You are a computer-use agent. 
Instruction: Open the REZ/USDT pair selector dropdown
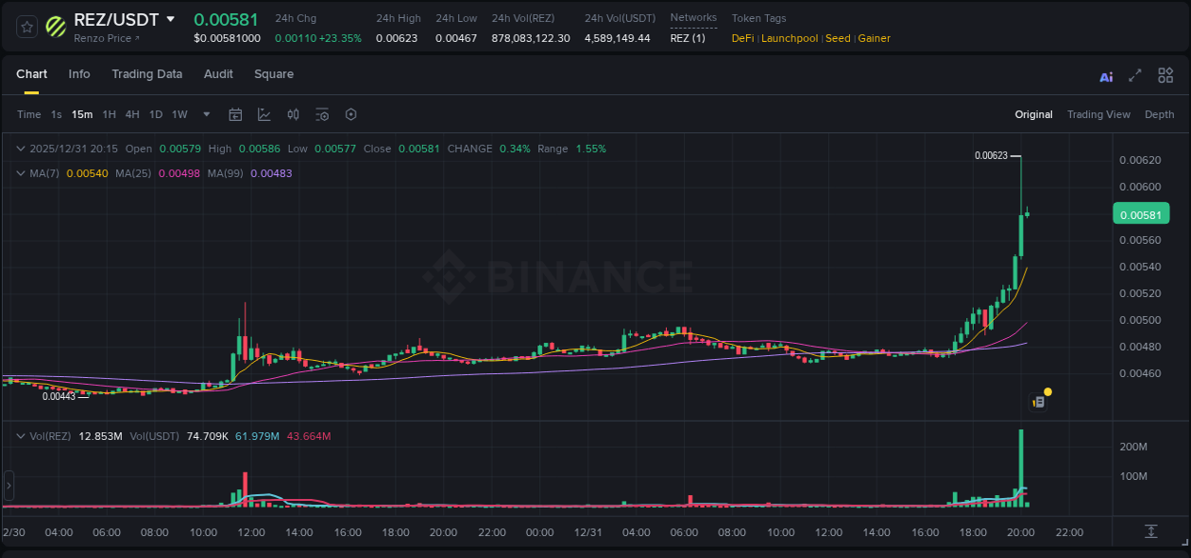(x=172, y=18)
